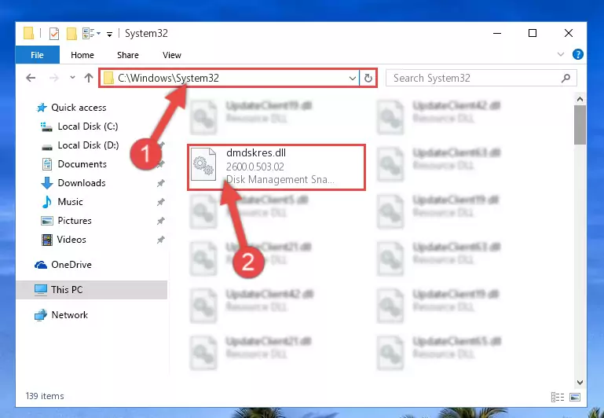The height and width of the screenshot is (418, 604).
Task: Open Local Disk (C:) in sidebar
Action: [x=87, y=126]
